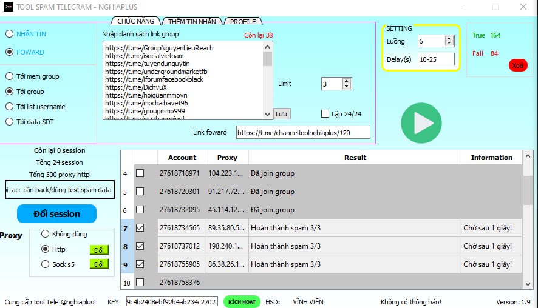Click the account table scrollbar thumb

[528, 190]
